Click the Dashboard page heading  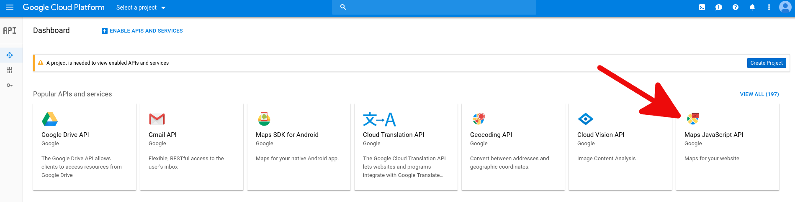pos(51,30)
